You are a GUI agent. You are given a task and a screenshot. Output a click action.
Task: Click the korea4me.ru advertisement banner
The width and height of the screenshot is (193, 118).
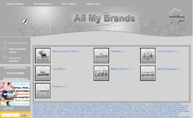pyautogui.click(x=15, y=94)
